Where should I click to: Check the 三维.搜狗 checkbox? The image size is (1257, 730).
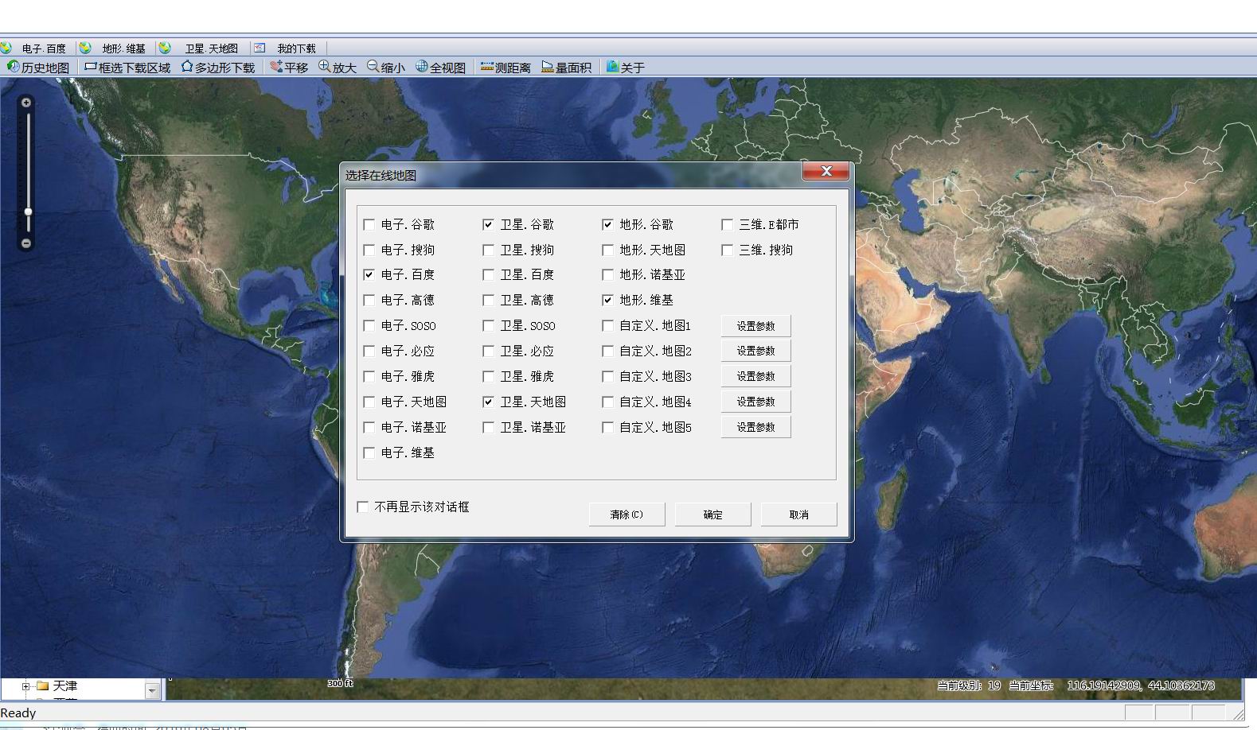[x=727, y=250]
